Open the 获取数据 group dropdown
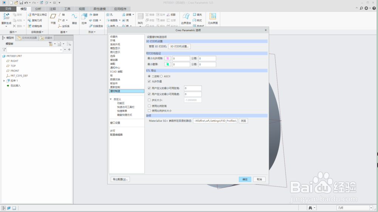This screenshot has height=212, width=378. 37,32
